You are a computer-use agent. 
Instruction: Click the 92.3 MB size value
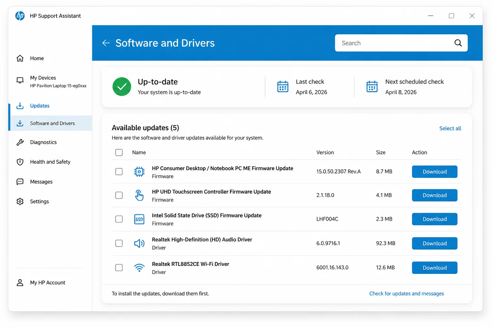[386, 243]
